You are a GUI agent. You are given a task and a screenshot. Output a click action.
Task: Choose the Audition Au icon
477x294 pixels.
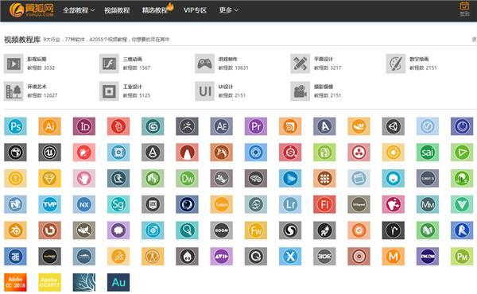click(118, 282)
